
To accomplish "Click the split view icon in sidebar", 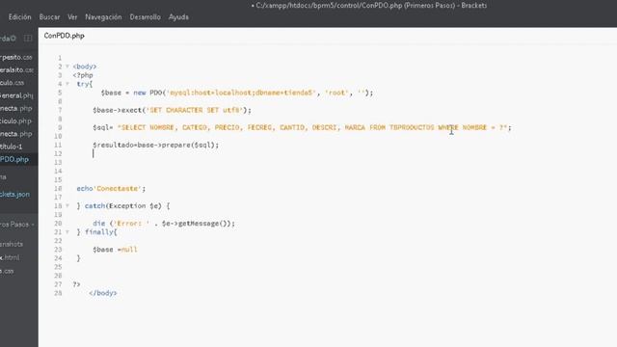I will point(28,39).
